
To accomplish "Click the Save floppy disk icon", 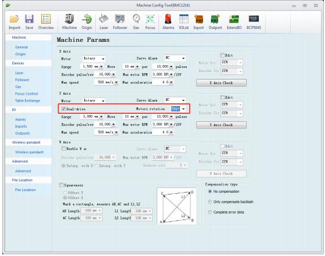I will [x=29, y=19].
